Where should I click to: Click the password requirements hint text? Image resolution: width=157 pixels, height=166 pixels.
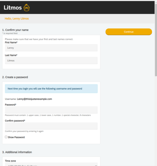[48, 115]
